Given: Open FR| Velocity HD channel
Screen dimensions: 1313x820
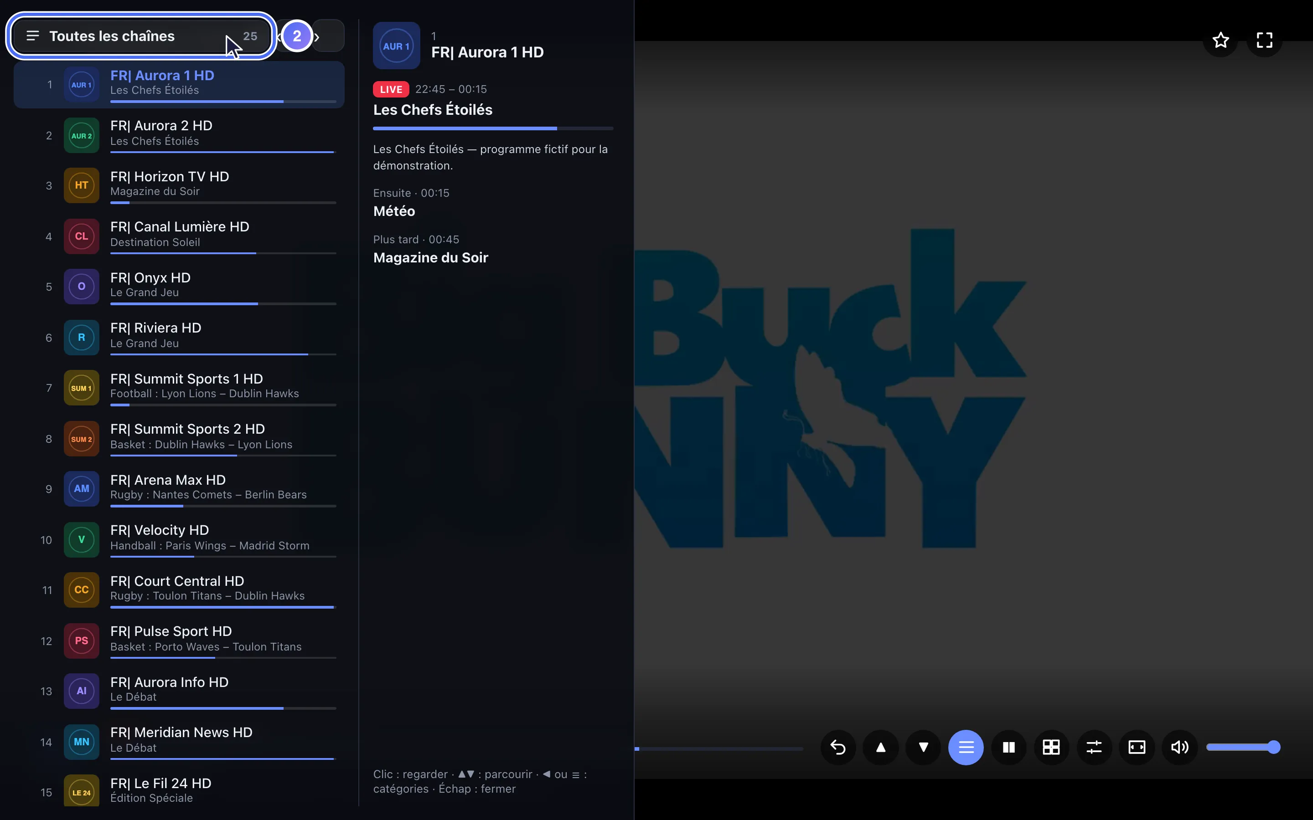Looking at the screenshot, I should [179, 540].
